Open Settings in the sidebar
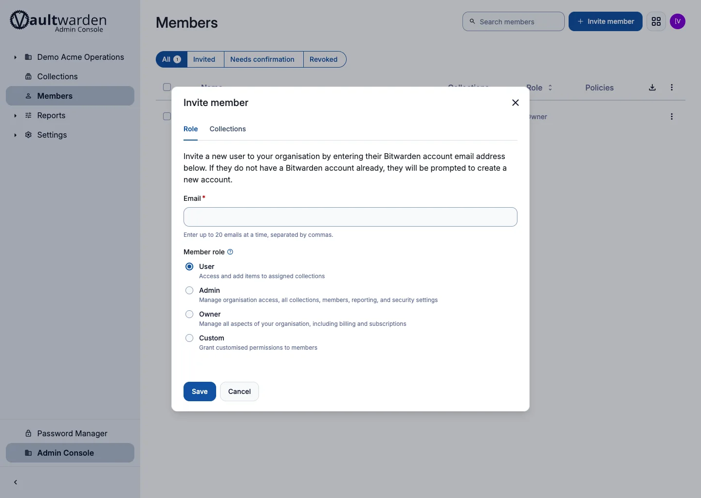 pyautogui.click(x=52, y=135)
